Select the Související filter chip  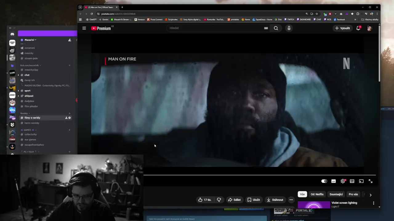[336, 194]
